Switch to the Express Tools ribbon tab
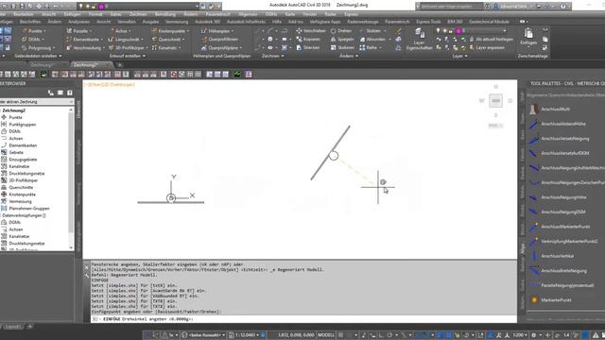This screenshot has width=605, height=340. 428,22
